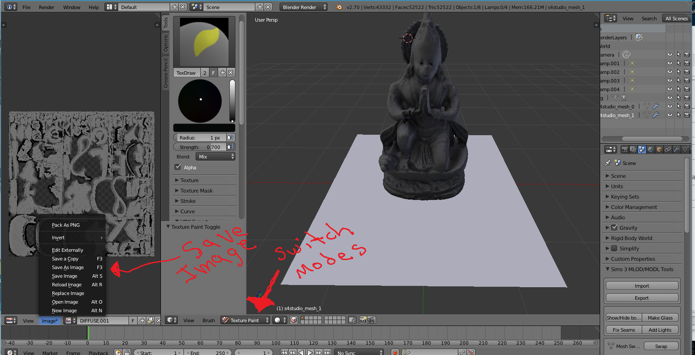The height and width of the screenshot is (355, 695).
Task: Open the image editor type selector icon
Action: [x=11, y=320]
